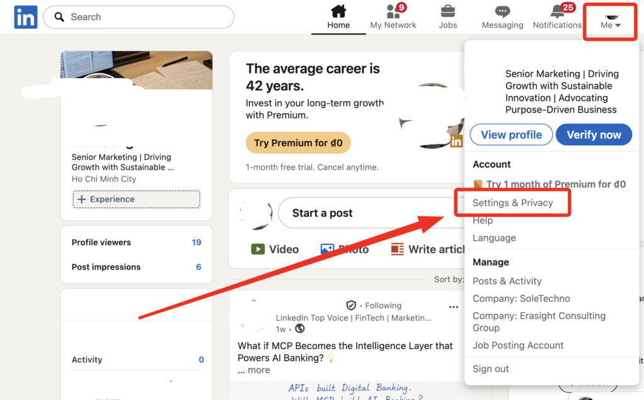
Task: Click the search magnifier icon
Action: pyautogui.click(x=60, y=17)
